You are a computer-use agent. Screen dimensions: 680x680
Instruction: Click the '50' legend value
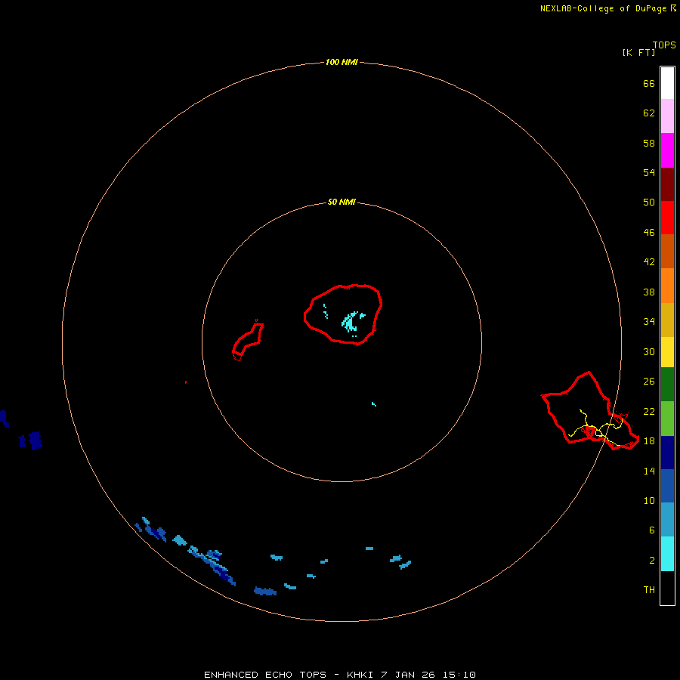coord(649,202)
